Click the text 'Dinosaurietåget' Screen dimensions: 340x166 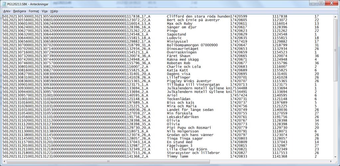click(183, 49)
